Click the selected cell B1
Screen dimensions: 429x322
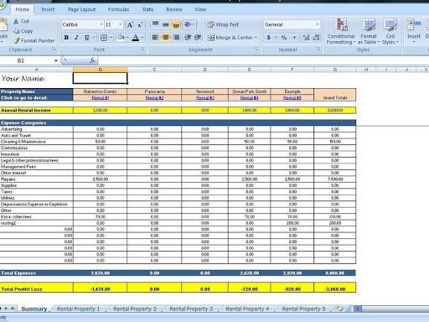click(101, 78)
